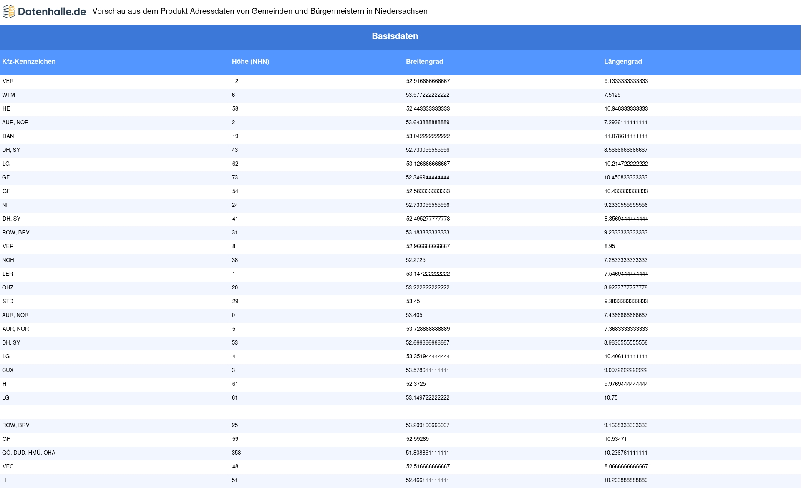Click longitude value 10.75
The height and width of the screenshot is (488, 801).
[611, 398]
